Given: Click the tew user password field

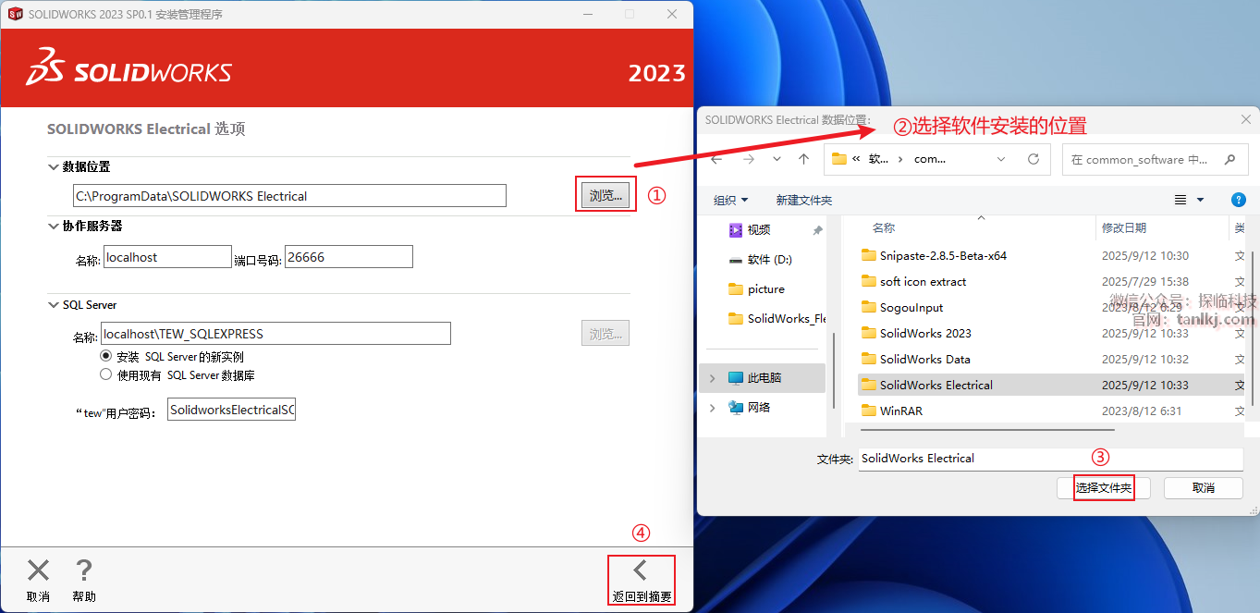Looking at the screenshot, I should (x=231, y=409).
